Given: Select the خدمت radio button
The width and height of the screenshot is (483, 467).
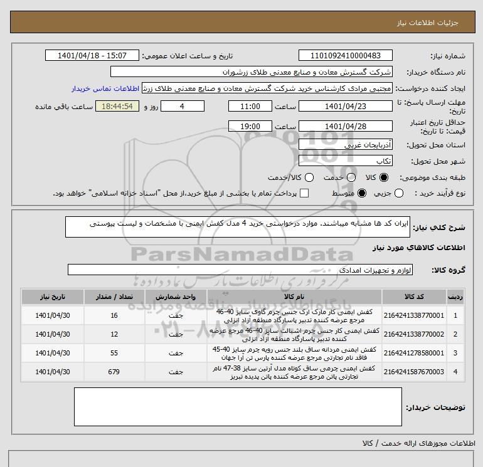Looking at the screenshot, I should [351, 177].
